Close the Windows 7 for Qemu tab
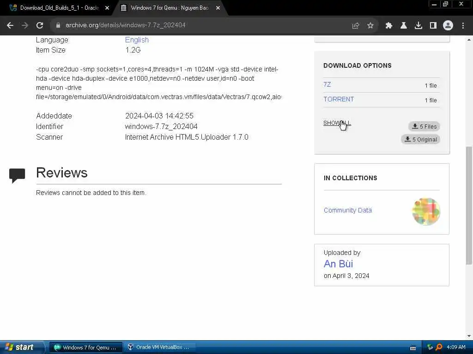473x354 pixels. (x=218, y=8)
